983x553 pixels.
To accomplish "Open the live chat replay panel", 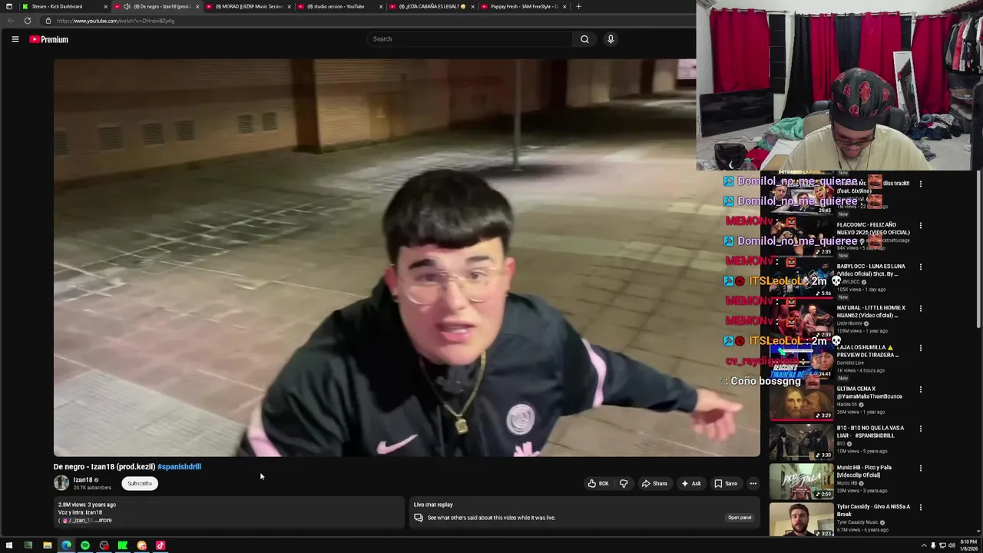I will pyautogui.click(x=740, y=518).
